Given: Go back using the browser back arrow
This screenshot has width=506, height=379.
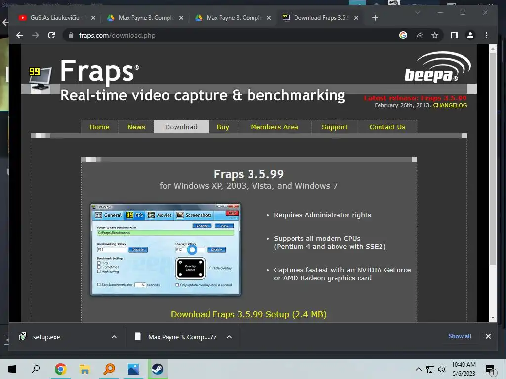Looking at the screenshot, I should click(x=20, y=35).
